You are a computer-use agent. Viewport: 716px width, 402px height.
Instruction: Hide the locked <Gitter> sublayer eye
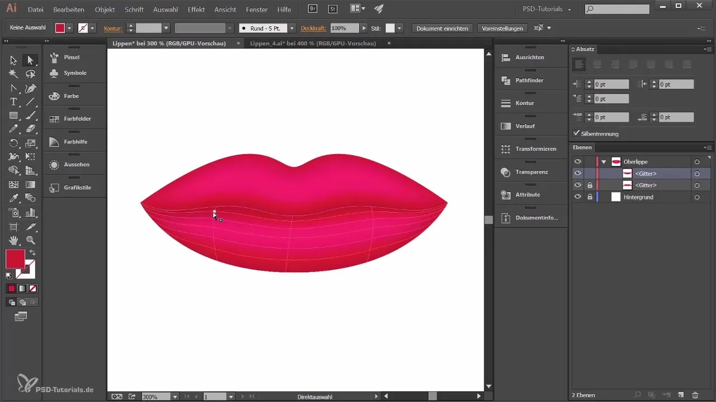(578, 185)
